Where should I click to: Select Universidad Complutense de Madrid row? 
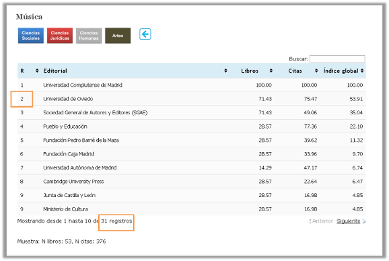(x=192, y=85)
